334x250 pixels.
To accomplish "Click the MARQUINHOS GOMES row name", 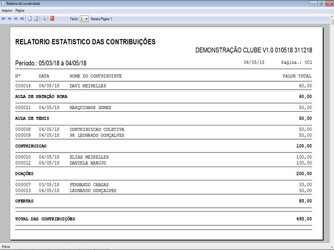I will coord(90,108).
